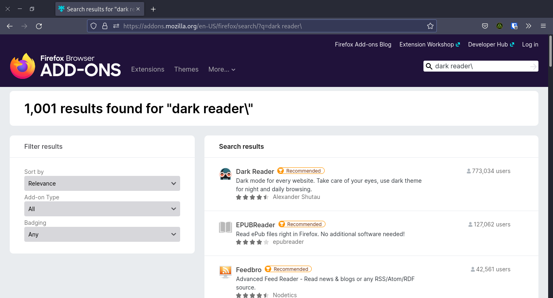553x298 pixels.
Task: Click author name Alexander Shutau
Action: 296,197
